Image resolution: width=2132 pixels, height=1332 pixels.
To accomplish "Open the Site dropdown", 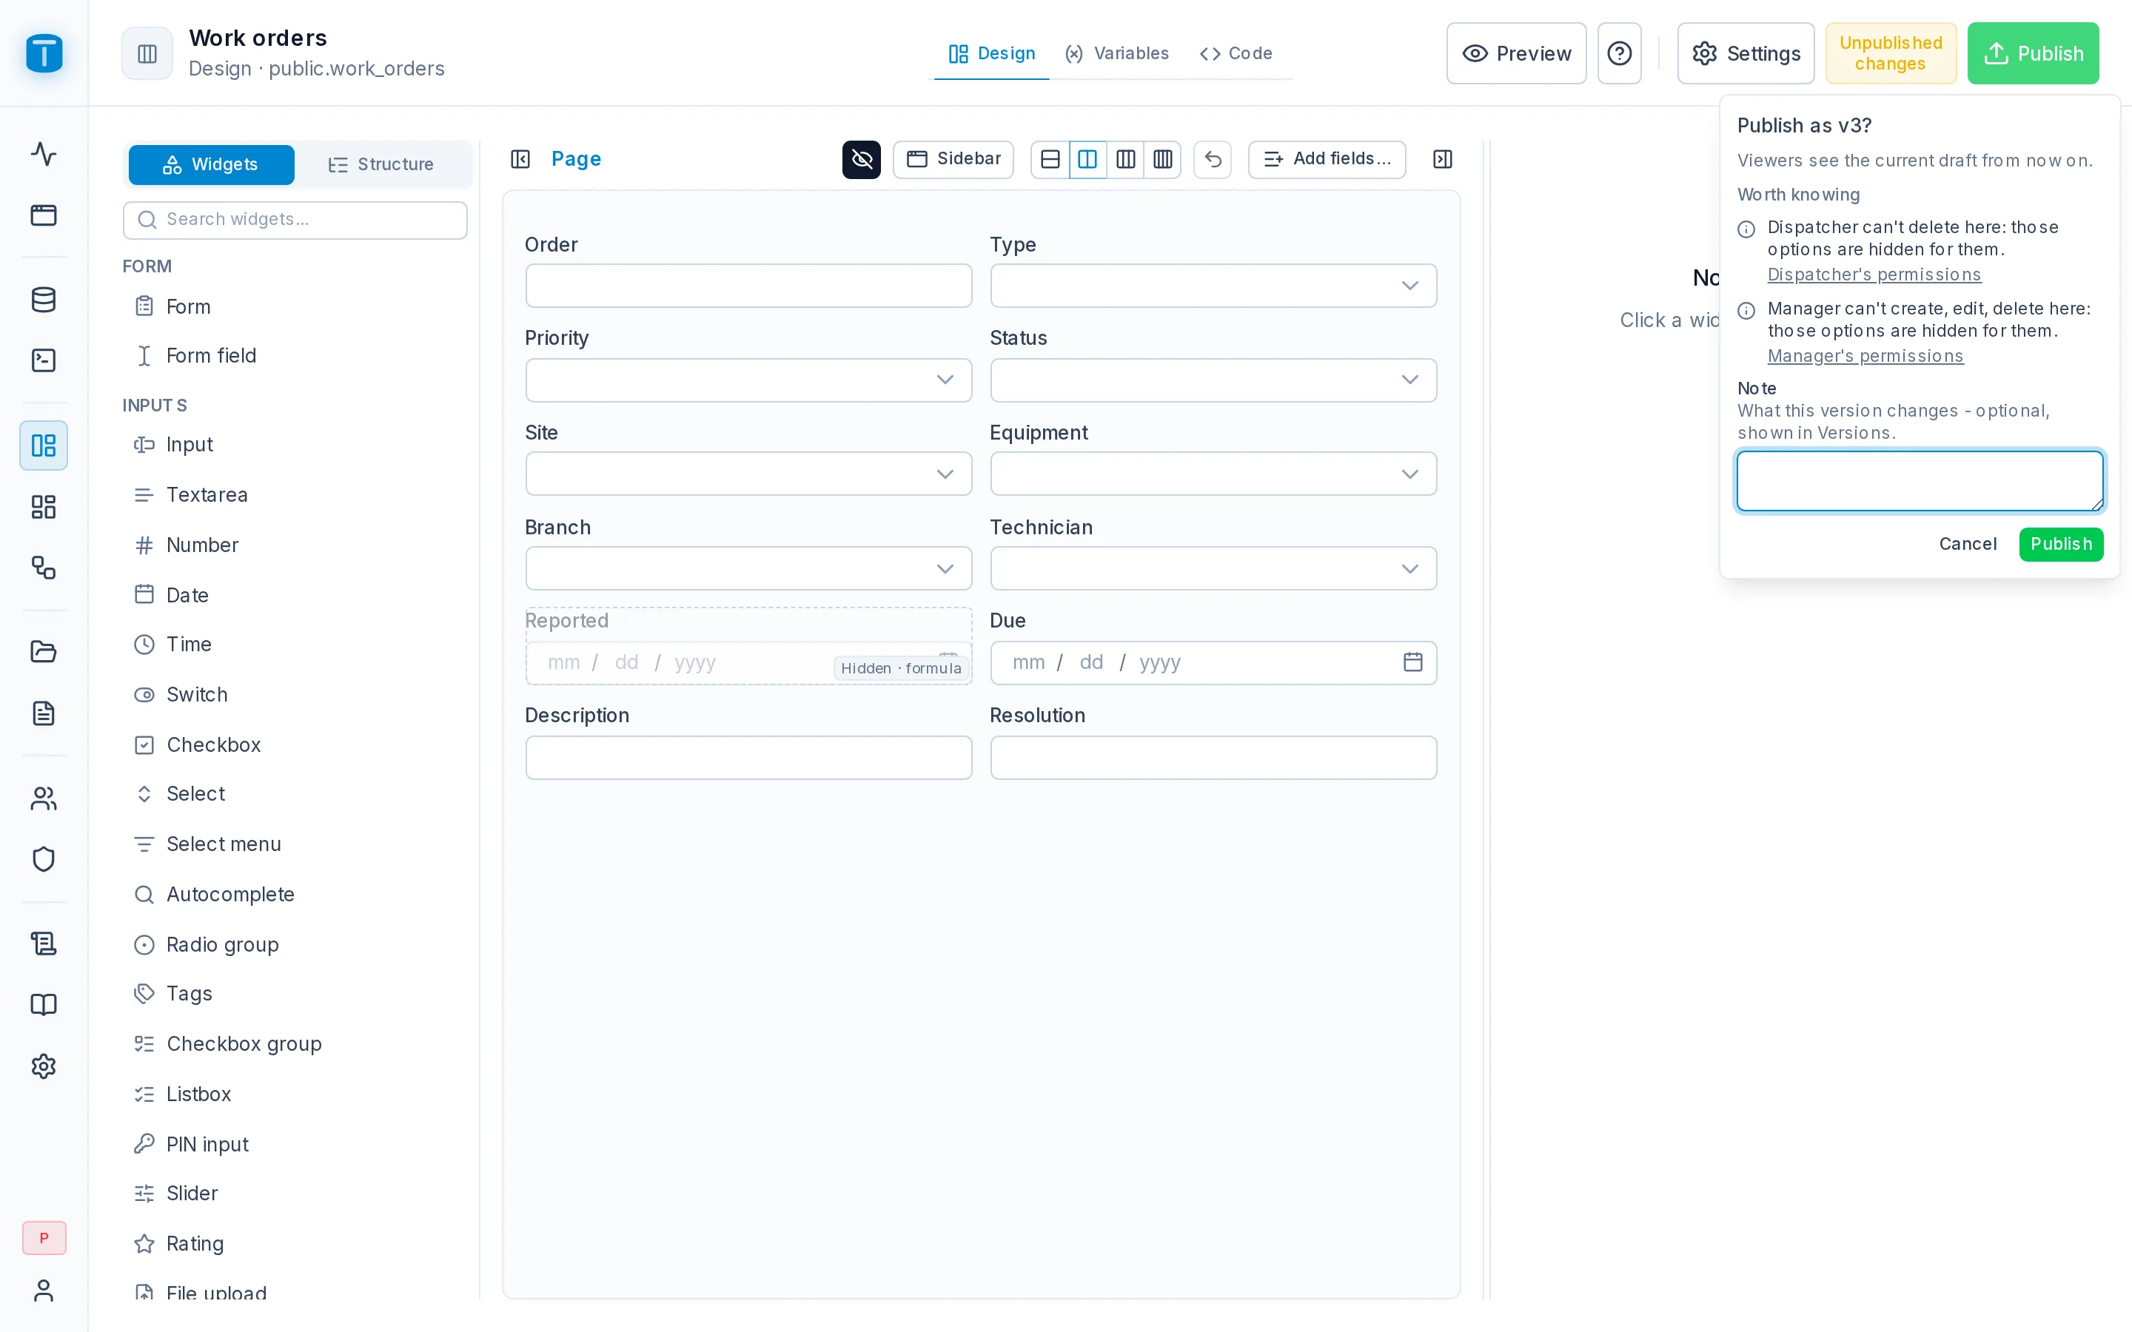I will click(x=748, y=474).
